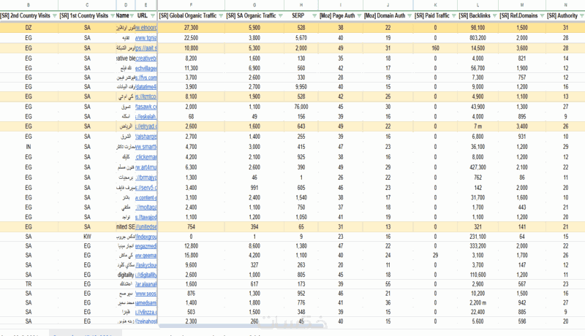Viewport: 585px width, 336px height.
Task: Open the zeinahost URL link
Action: [x=147, y=321]
